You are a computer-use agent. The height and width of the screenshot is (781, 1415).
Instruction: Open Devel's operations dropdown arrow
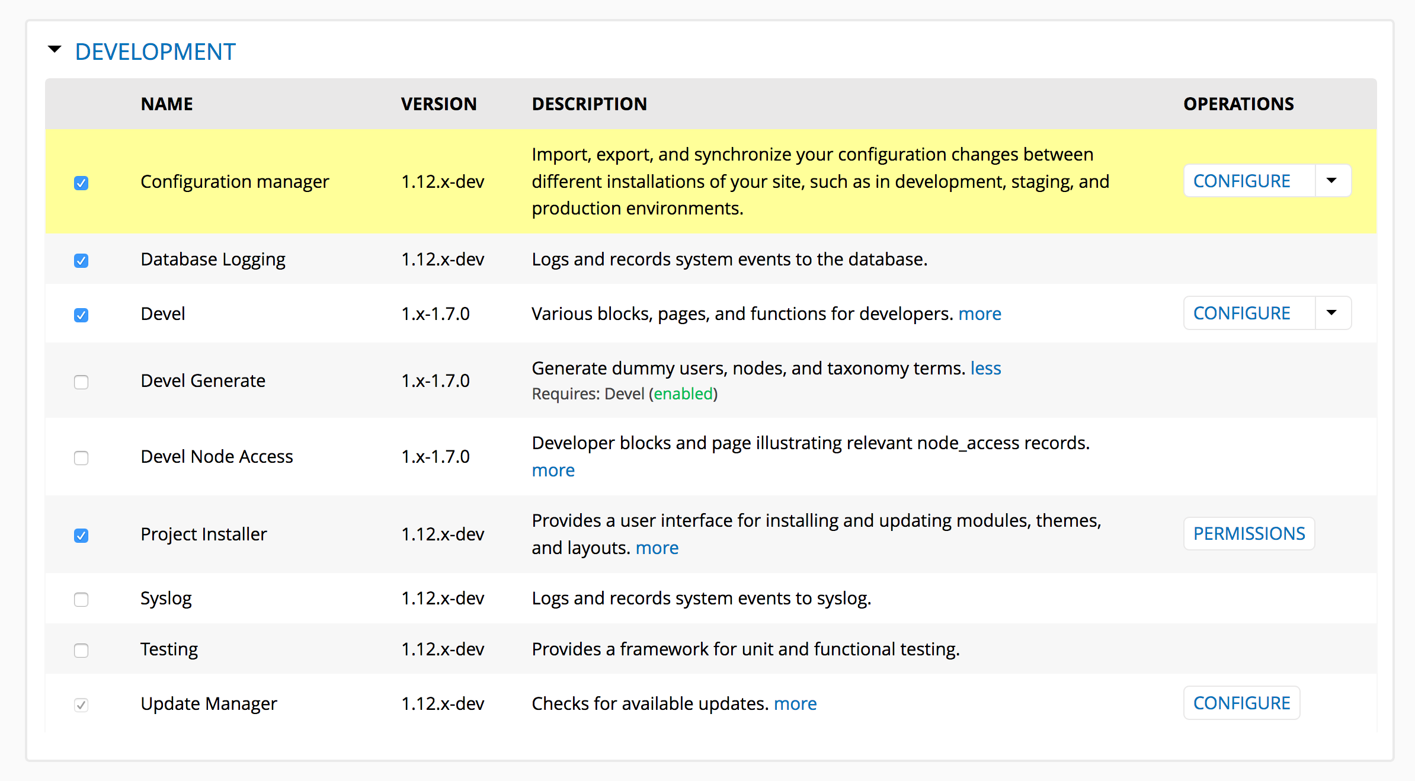tap(1332, 312)
